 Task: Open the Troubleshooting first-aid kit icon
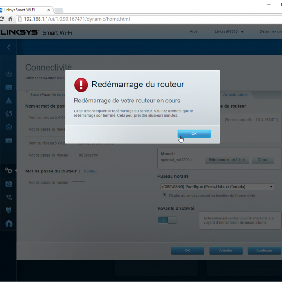(8, 184)
